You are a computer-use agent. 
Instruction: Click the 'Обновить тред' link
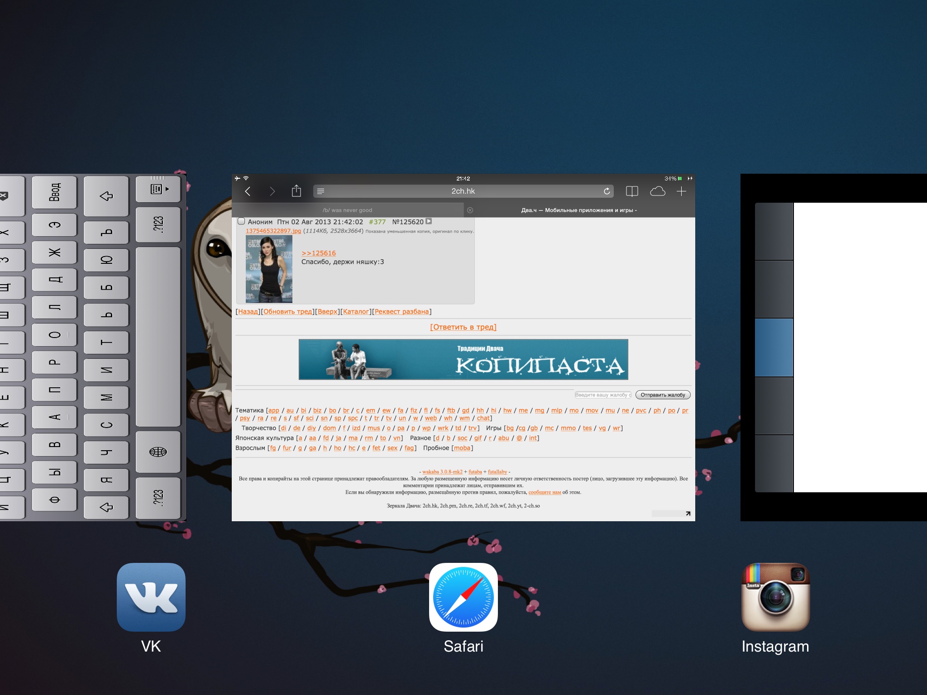pyautogui.click(x=287, y=311)
